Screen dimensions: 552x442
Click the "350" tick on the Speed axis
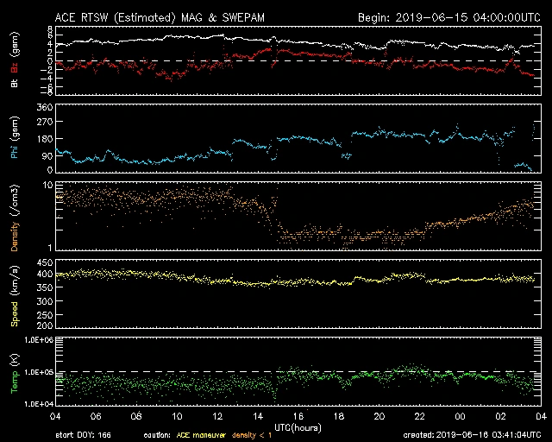tap(45, 287)
